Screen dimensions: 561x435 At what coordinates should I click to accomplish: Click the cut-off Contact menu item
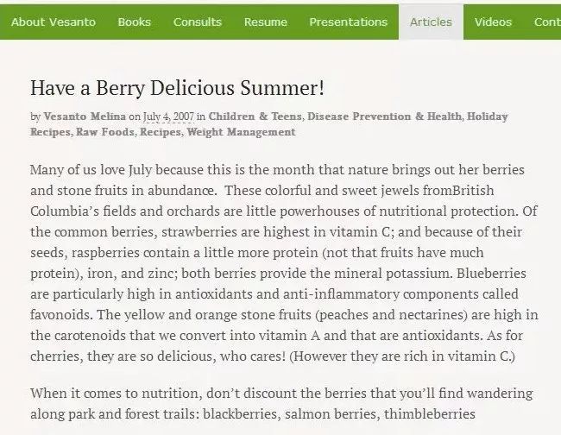546,22
